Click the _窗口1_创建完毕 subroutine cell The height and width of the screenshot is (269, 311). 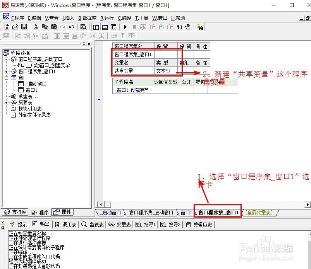pyautogui.click(x=132, y=90)
